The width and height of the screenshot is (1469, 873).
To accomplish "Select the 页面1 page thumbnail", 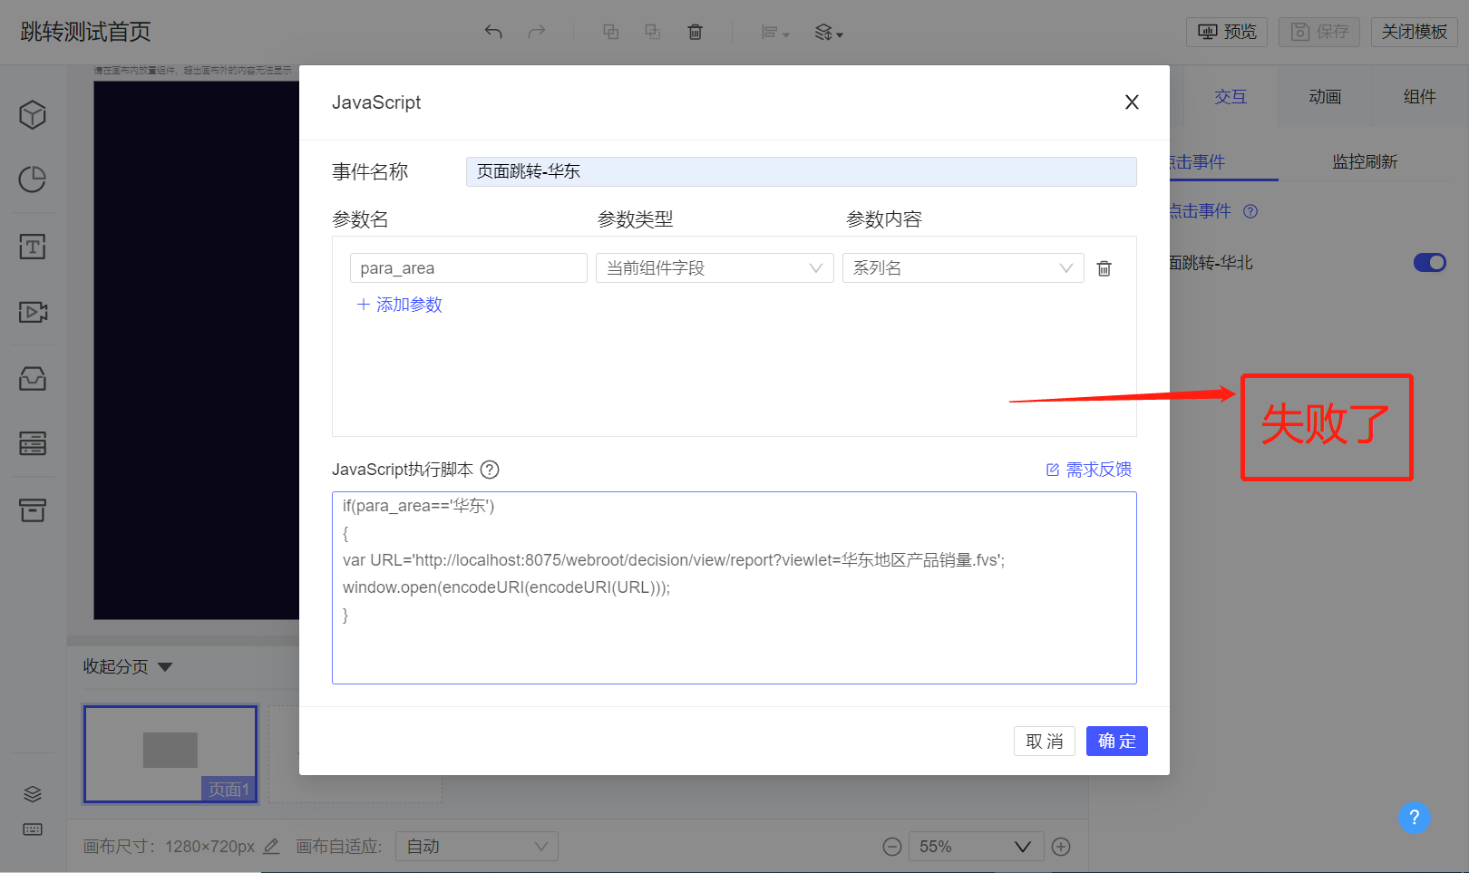I will pyautogui.click(x=170, y=754).
